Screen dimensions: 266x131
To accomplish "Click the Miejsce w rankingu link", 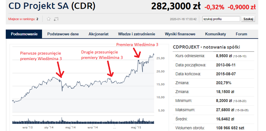I will coord(22,19).
